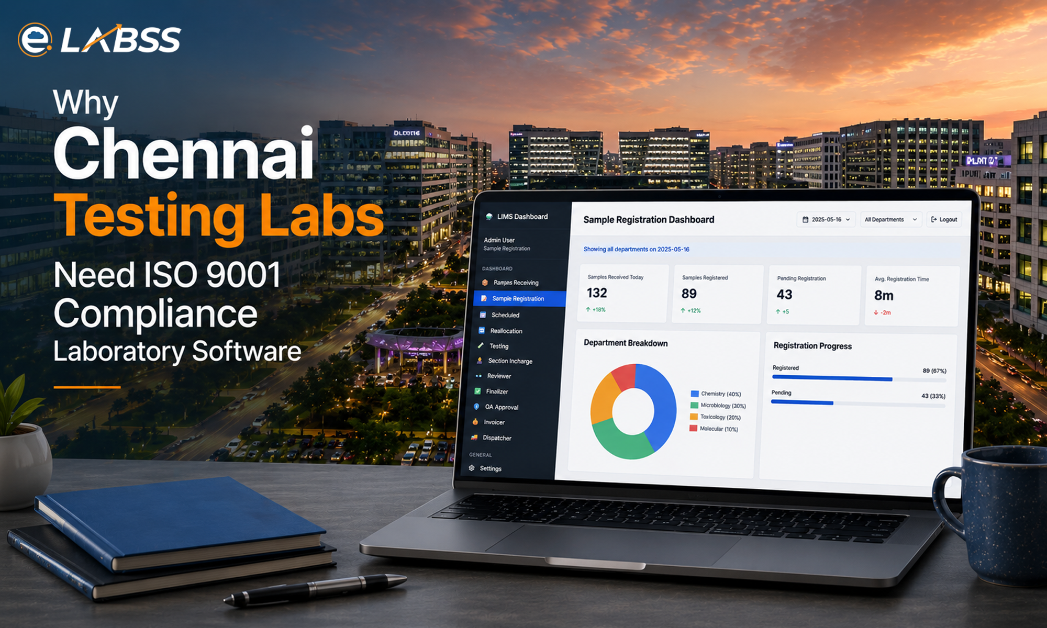Click the Logout button
This screenshot has height=628, width=1047.
[944, 219]
